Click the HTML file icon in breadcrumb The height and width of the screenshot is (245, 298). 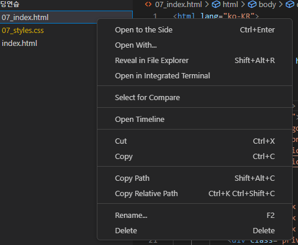coord(148,4)
